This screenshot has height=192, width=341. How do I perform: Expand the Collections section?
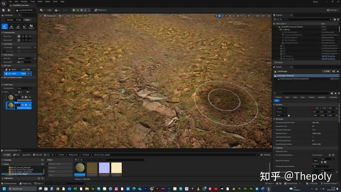click(x=2, y=178)
